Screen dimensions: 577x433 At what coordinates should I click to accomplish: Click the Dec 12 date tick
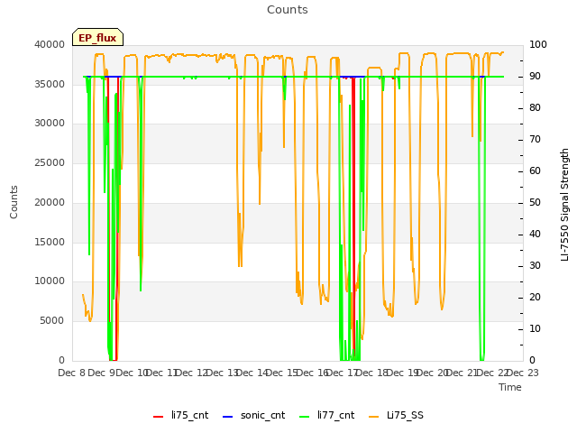coord(192,373)
